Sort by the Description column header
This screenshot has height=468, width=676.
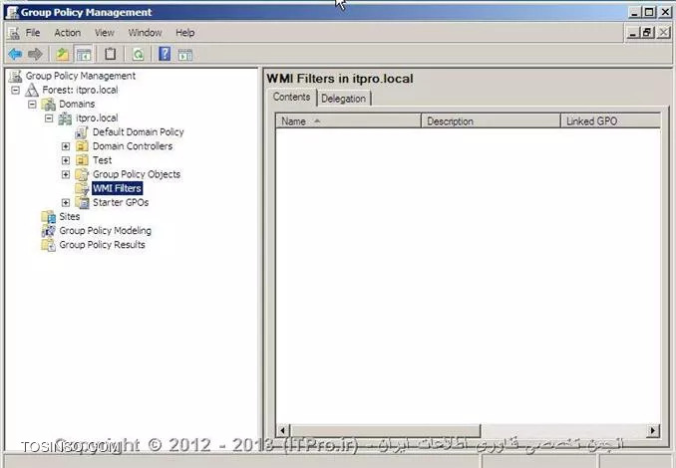[x=491, y=121]
